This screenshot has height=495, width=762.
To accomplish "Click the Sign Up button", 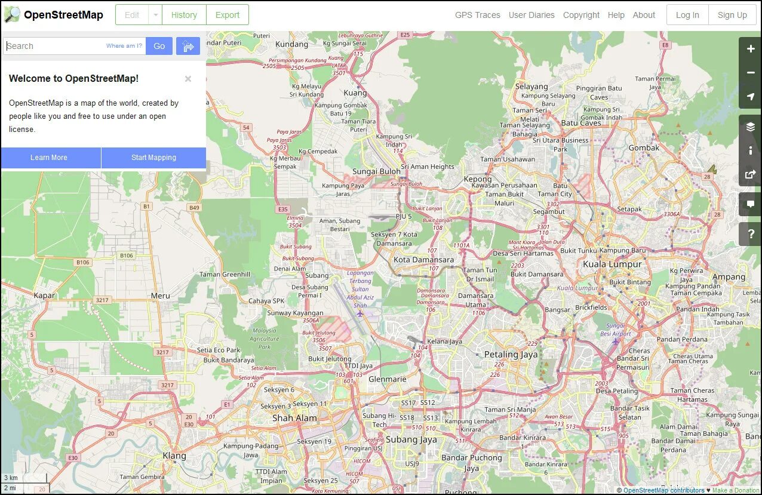I will 732,15.
